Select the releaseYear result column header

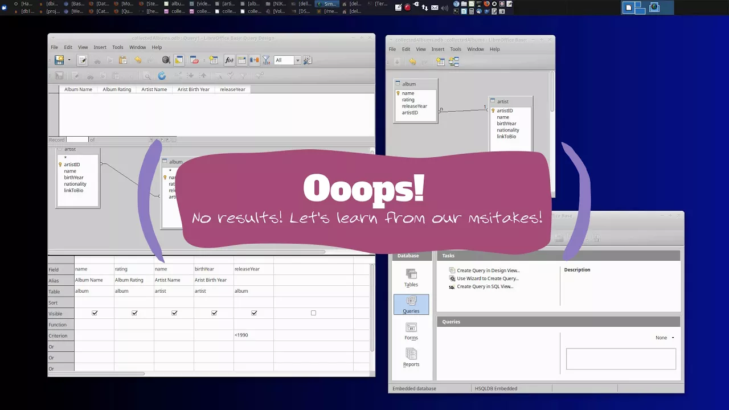tap(232, 89)
